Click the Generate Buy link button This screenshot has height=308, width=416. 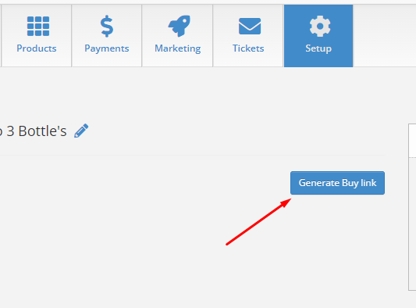point(337,183)
